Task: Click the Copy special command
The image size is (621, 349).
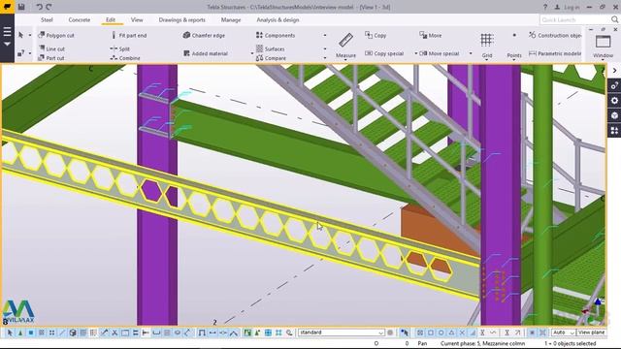Action: [x=384, y=53]
